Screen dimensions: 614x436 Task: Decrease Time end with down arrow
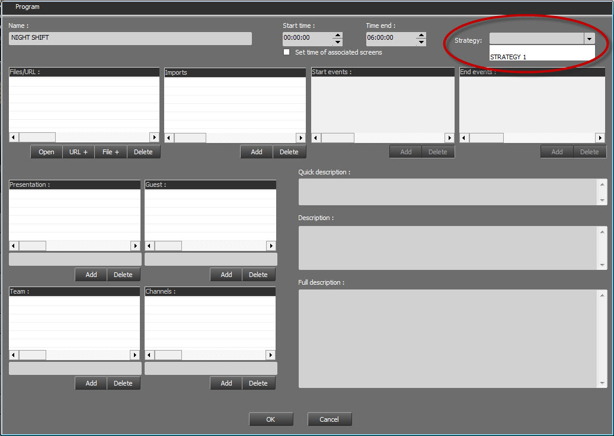click(x=421, y=42)
